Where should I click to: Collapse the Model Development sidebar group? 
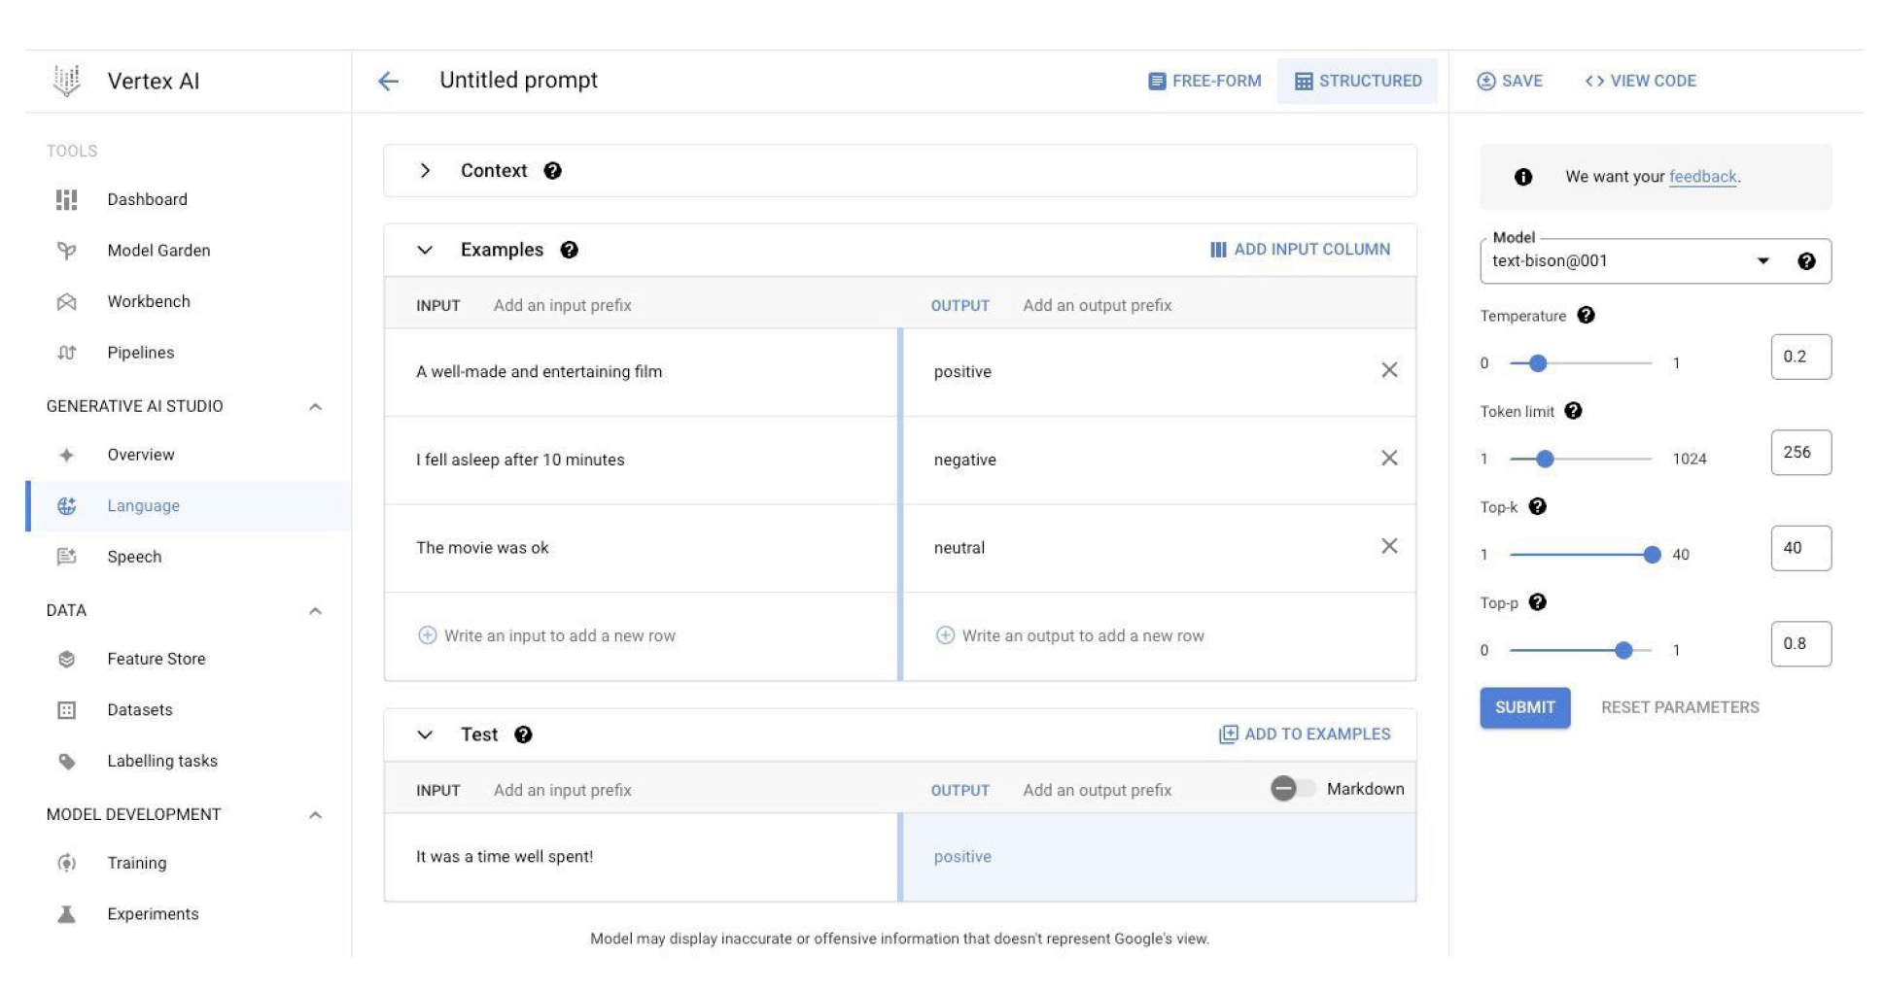tap(315, 815)
